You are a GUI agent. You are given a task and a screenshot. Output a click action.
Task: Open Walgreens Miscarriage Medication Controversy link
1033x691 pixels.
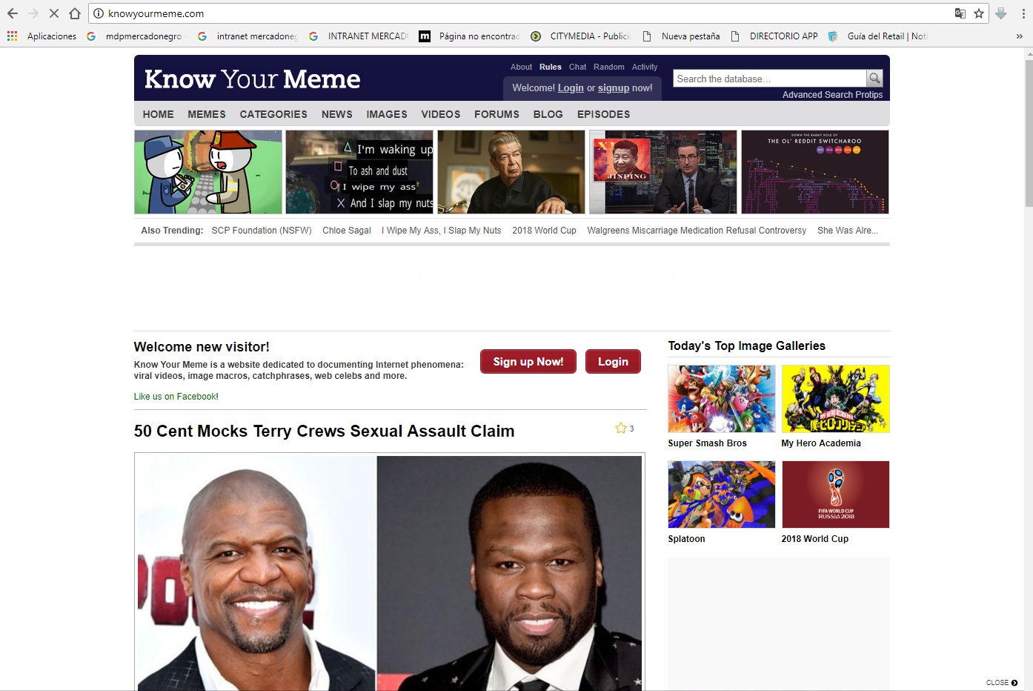[x=697, y=231]
